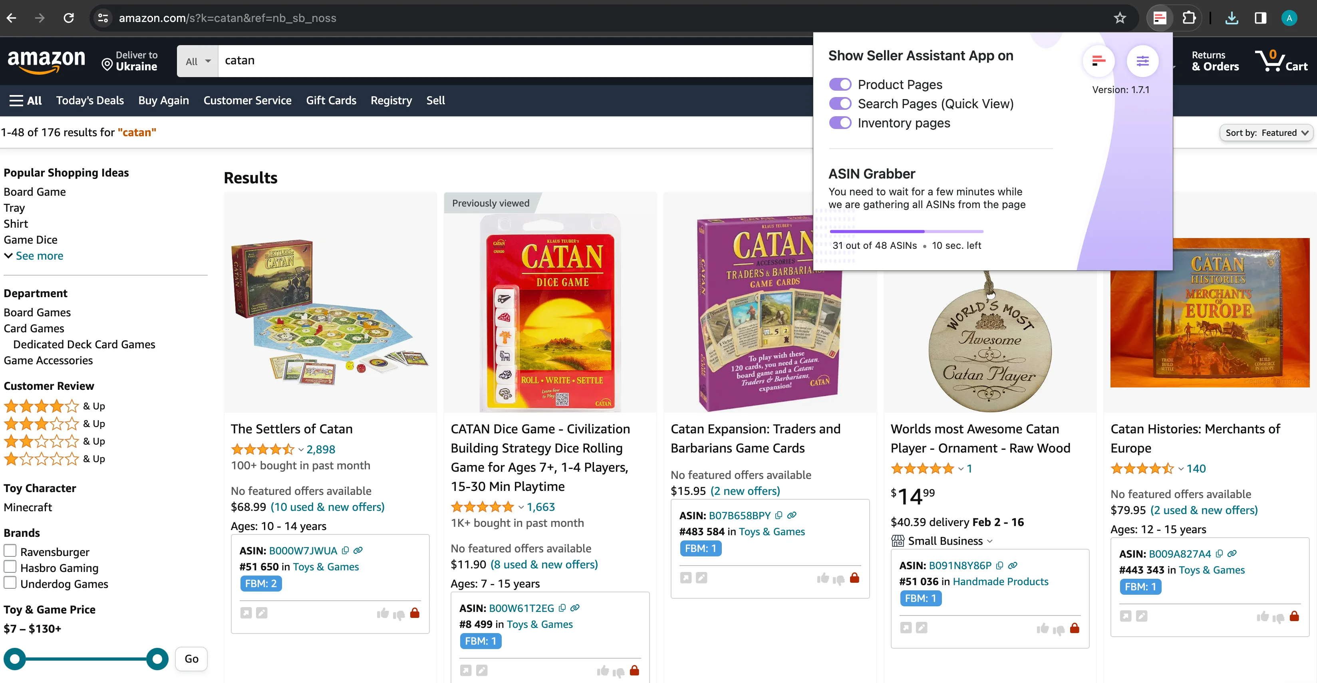The height and width of the screenshot is (683, 1317).
Task: Open the Sort by Featured dropdown
Action: pos(1266,133)
